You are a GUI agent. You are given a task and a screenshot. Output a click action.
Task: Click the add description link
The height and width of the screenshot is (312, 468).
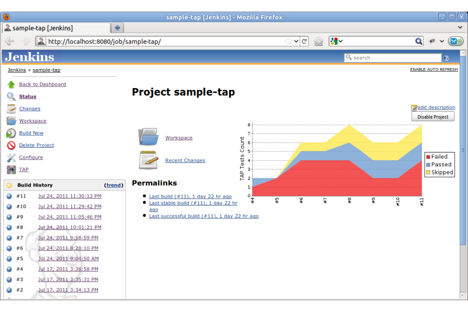[436, 107]
